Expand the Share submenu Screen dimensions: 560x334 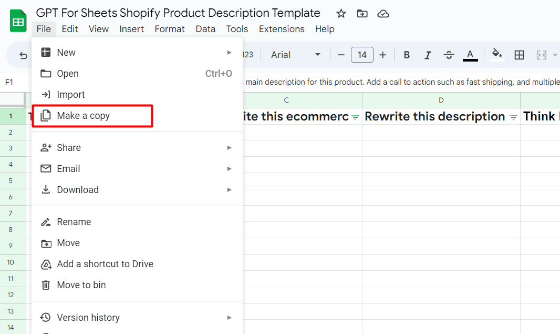137,148
